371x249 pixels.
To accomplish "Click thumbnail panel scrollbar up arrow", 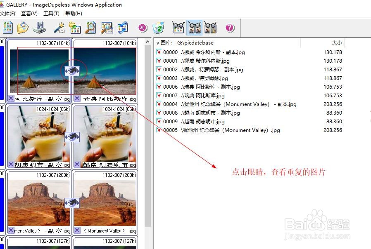I will pyautogui.click(x=147, y=42).
